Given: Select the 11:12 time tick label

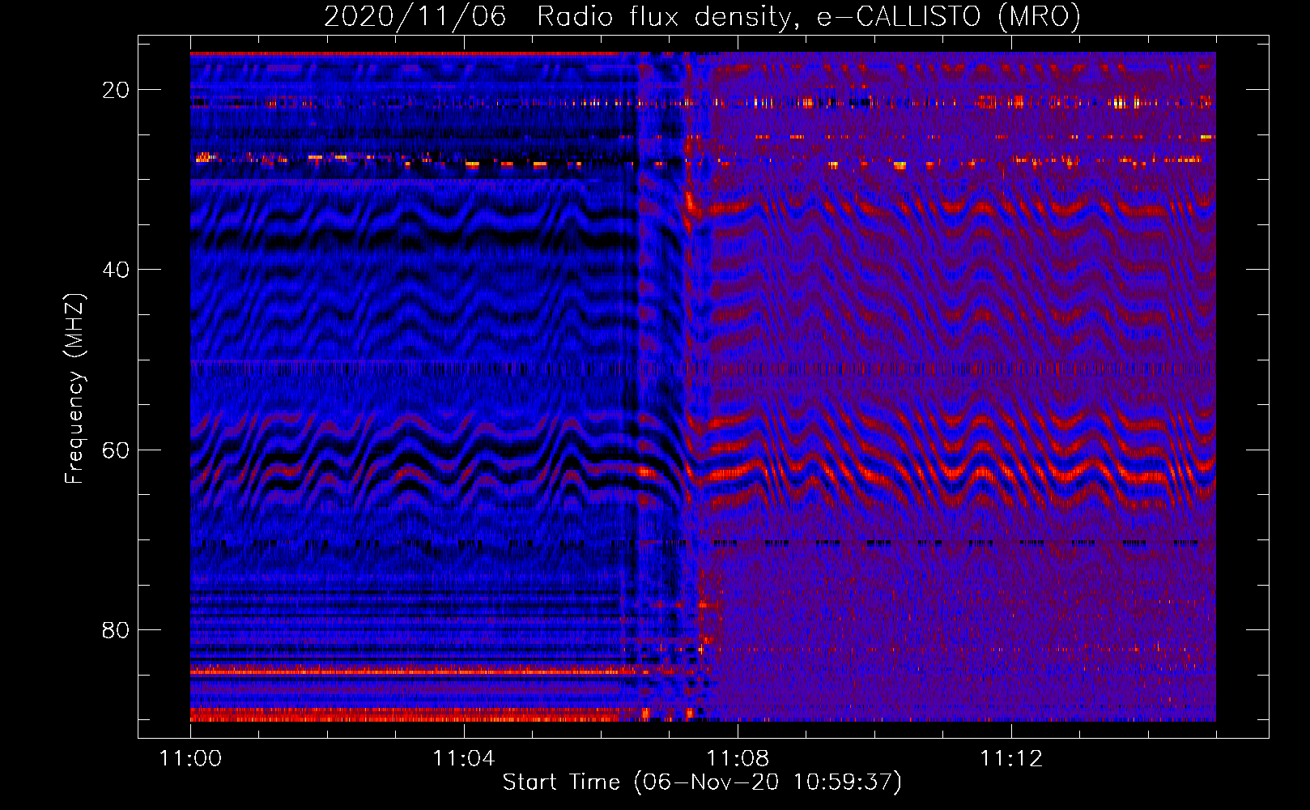Looking at the screenshot, I should pyautogui.click(x=1010, y=759).
